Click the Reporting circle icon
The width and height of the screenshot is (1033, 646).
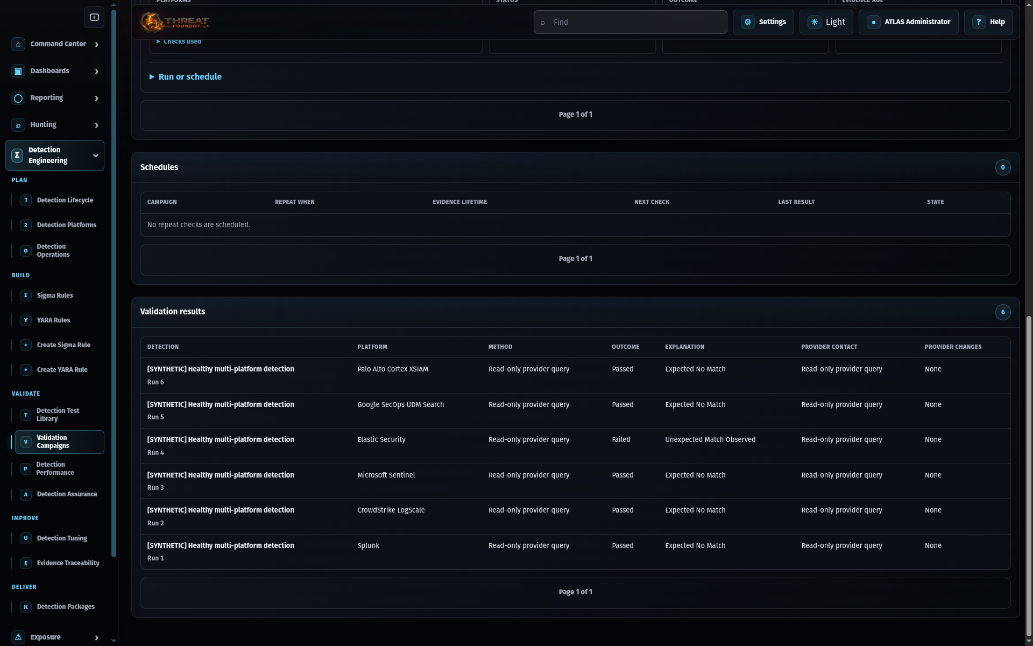[18, 98]
